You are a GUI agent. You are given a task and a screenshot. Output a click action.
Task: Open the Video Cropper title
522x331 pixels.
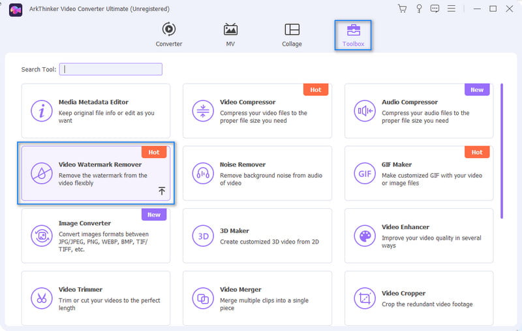point(403,293)
